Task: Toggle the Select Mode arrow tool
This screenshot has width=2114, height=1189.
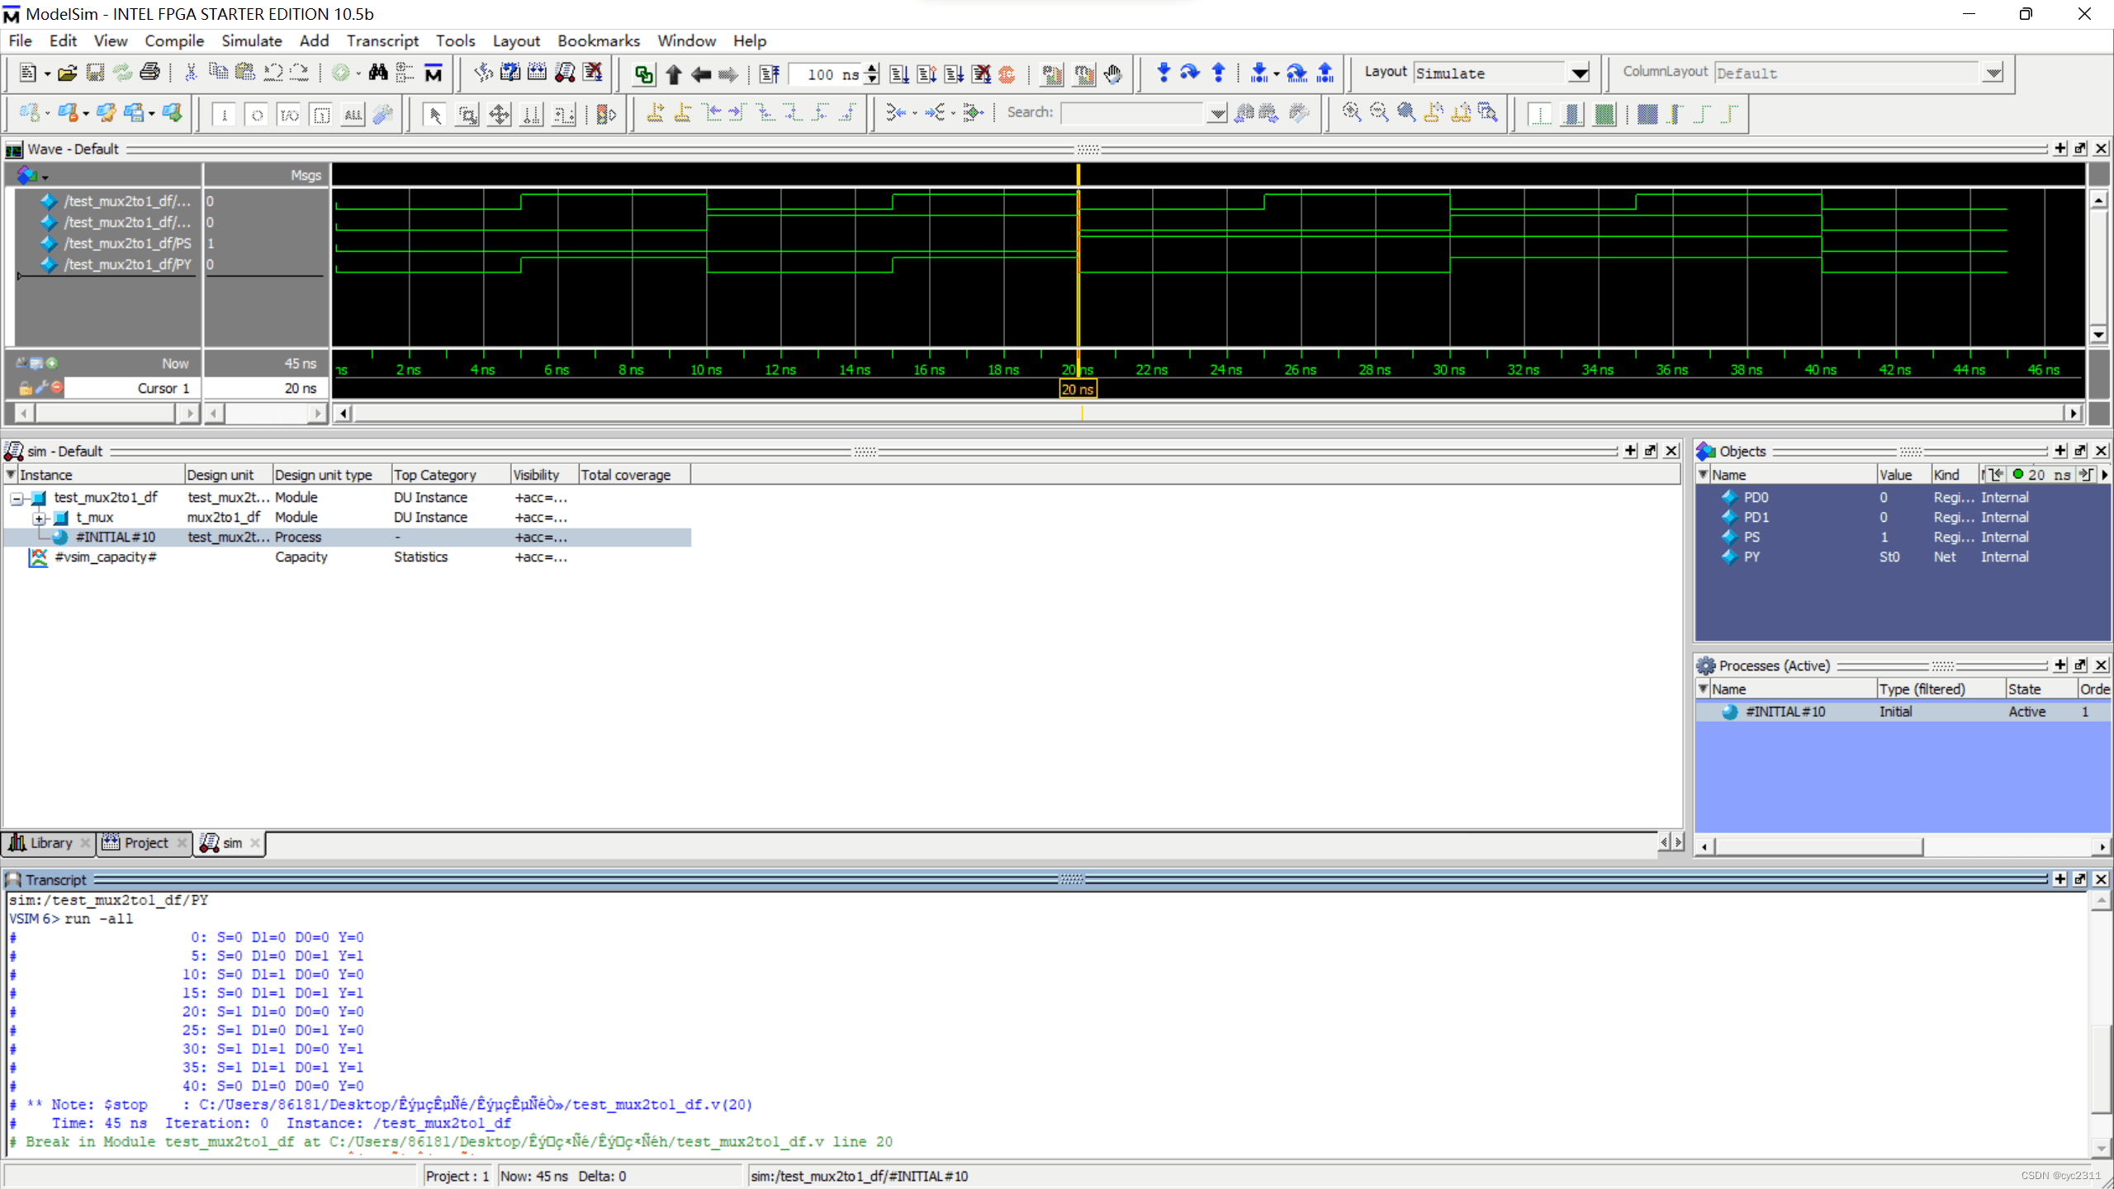Action: (x=434, y=114)
